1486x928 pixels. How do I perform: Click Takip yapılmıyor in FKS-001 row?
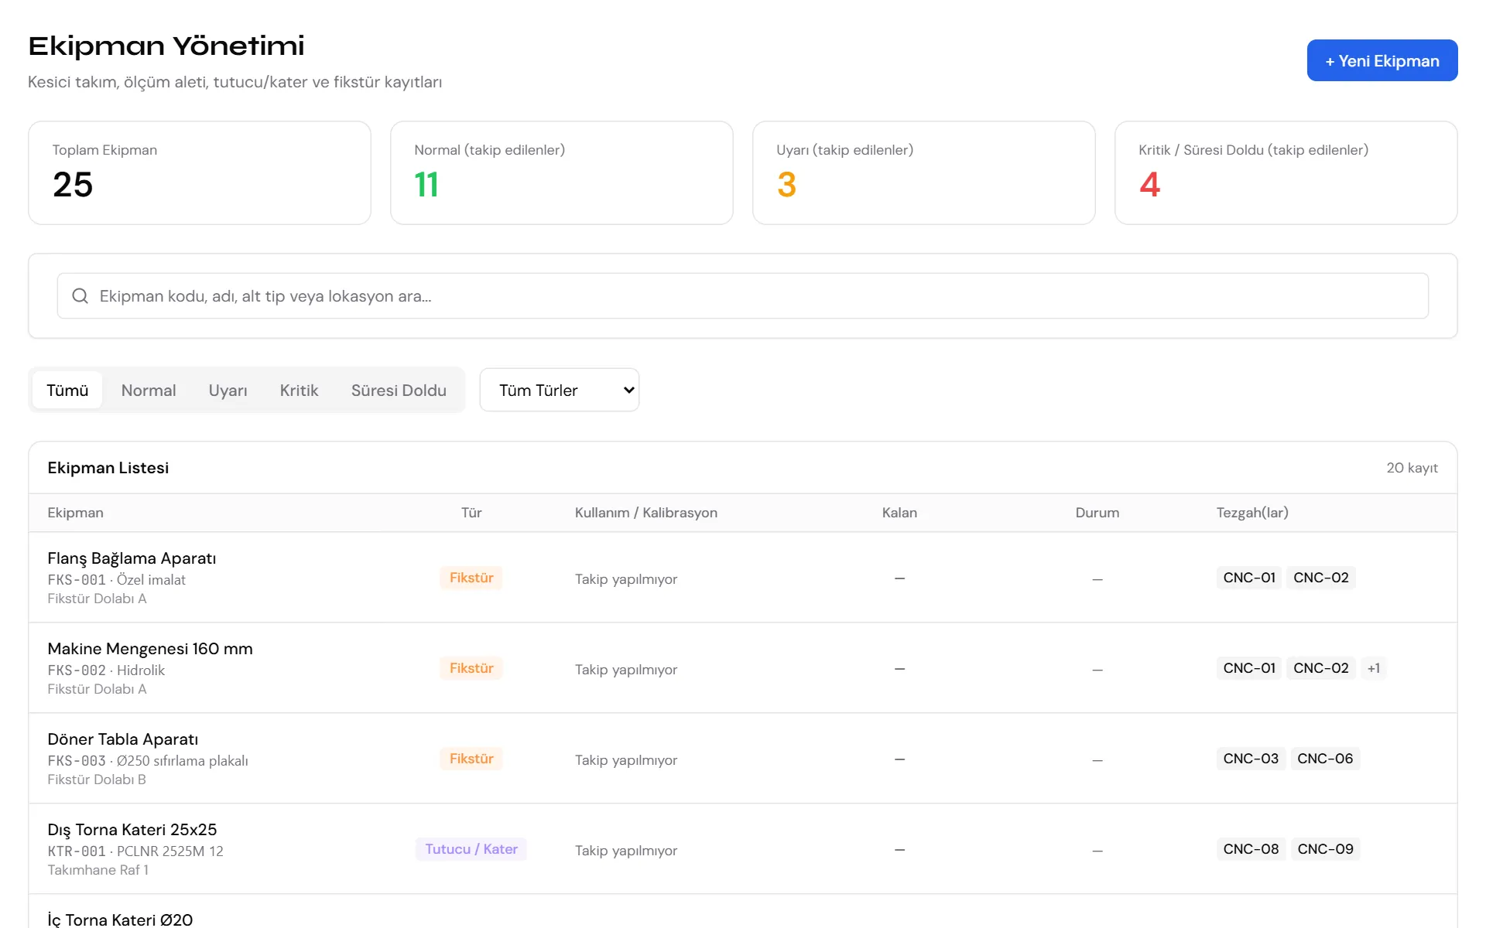point(626,579)
